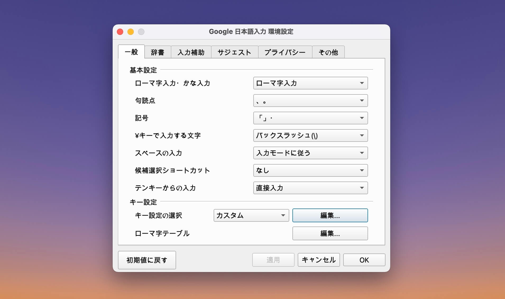Viewport: 505px width, 299px height.
Task: Change the ¥キーで入力する文字 dropdown
Action: 310,135
